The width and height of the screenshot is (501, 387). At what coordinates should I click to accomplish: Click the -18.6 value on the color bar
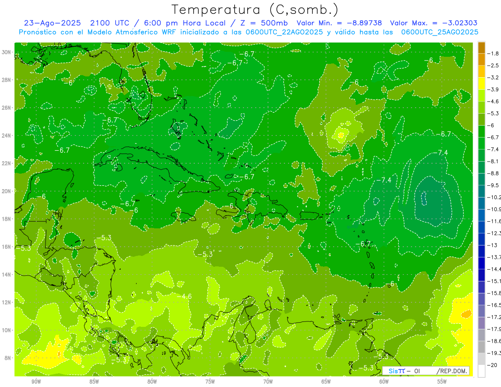(494, 341)
